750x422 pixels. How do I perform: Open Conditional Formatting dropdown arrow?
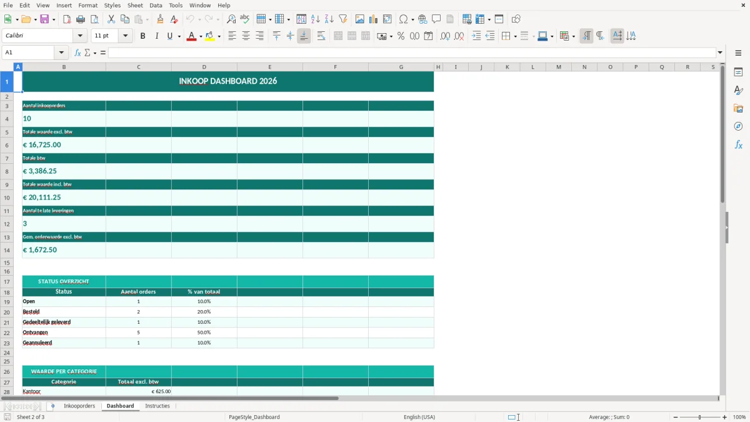coord(573,36)
